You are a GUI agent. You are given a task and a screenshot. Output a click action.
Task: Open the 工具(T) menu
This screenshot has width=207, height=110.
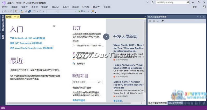point(66,7)
